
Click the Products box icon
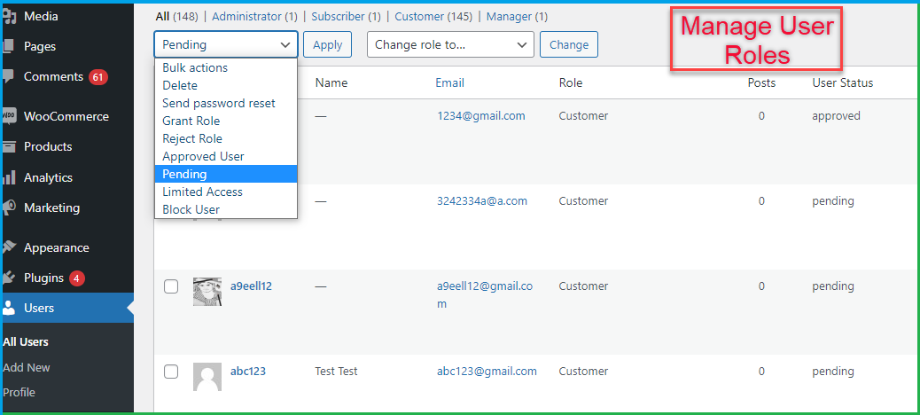pyautogui.click(x=9, y=146)
